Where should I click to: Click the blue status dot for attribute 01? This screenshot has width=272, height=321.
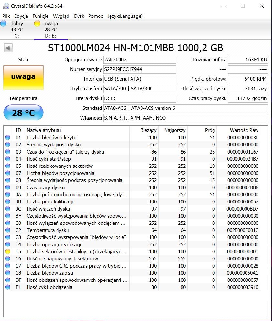pos(8,137)
